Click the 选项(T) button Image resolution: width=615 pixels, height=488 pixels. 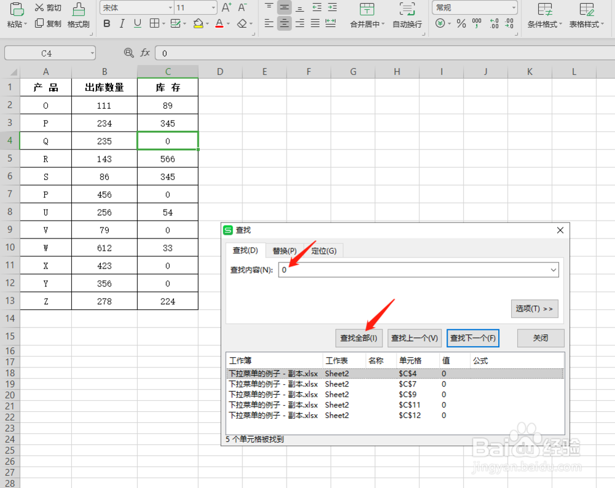pyautogui.click(x=534, y=309)
